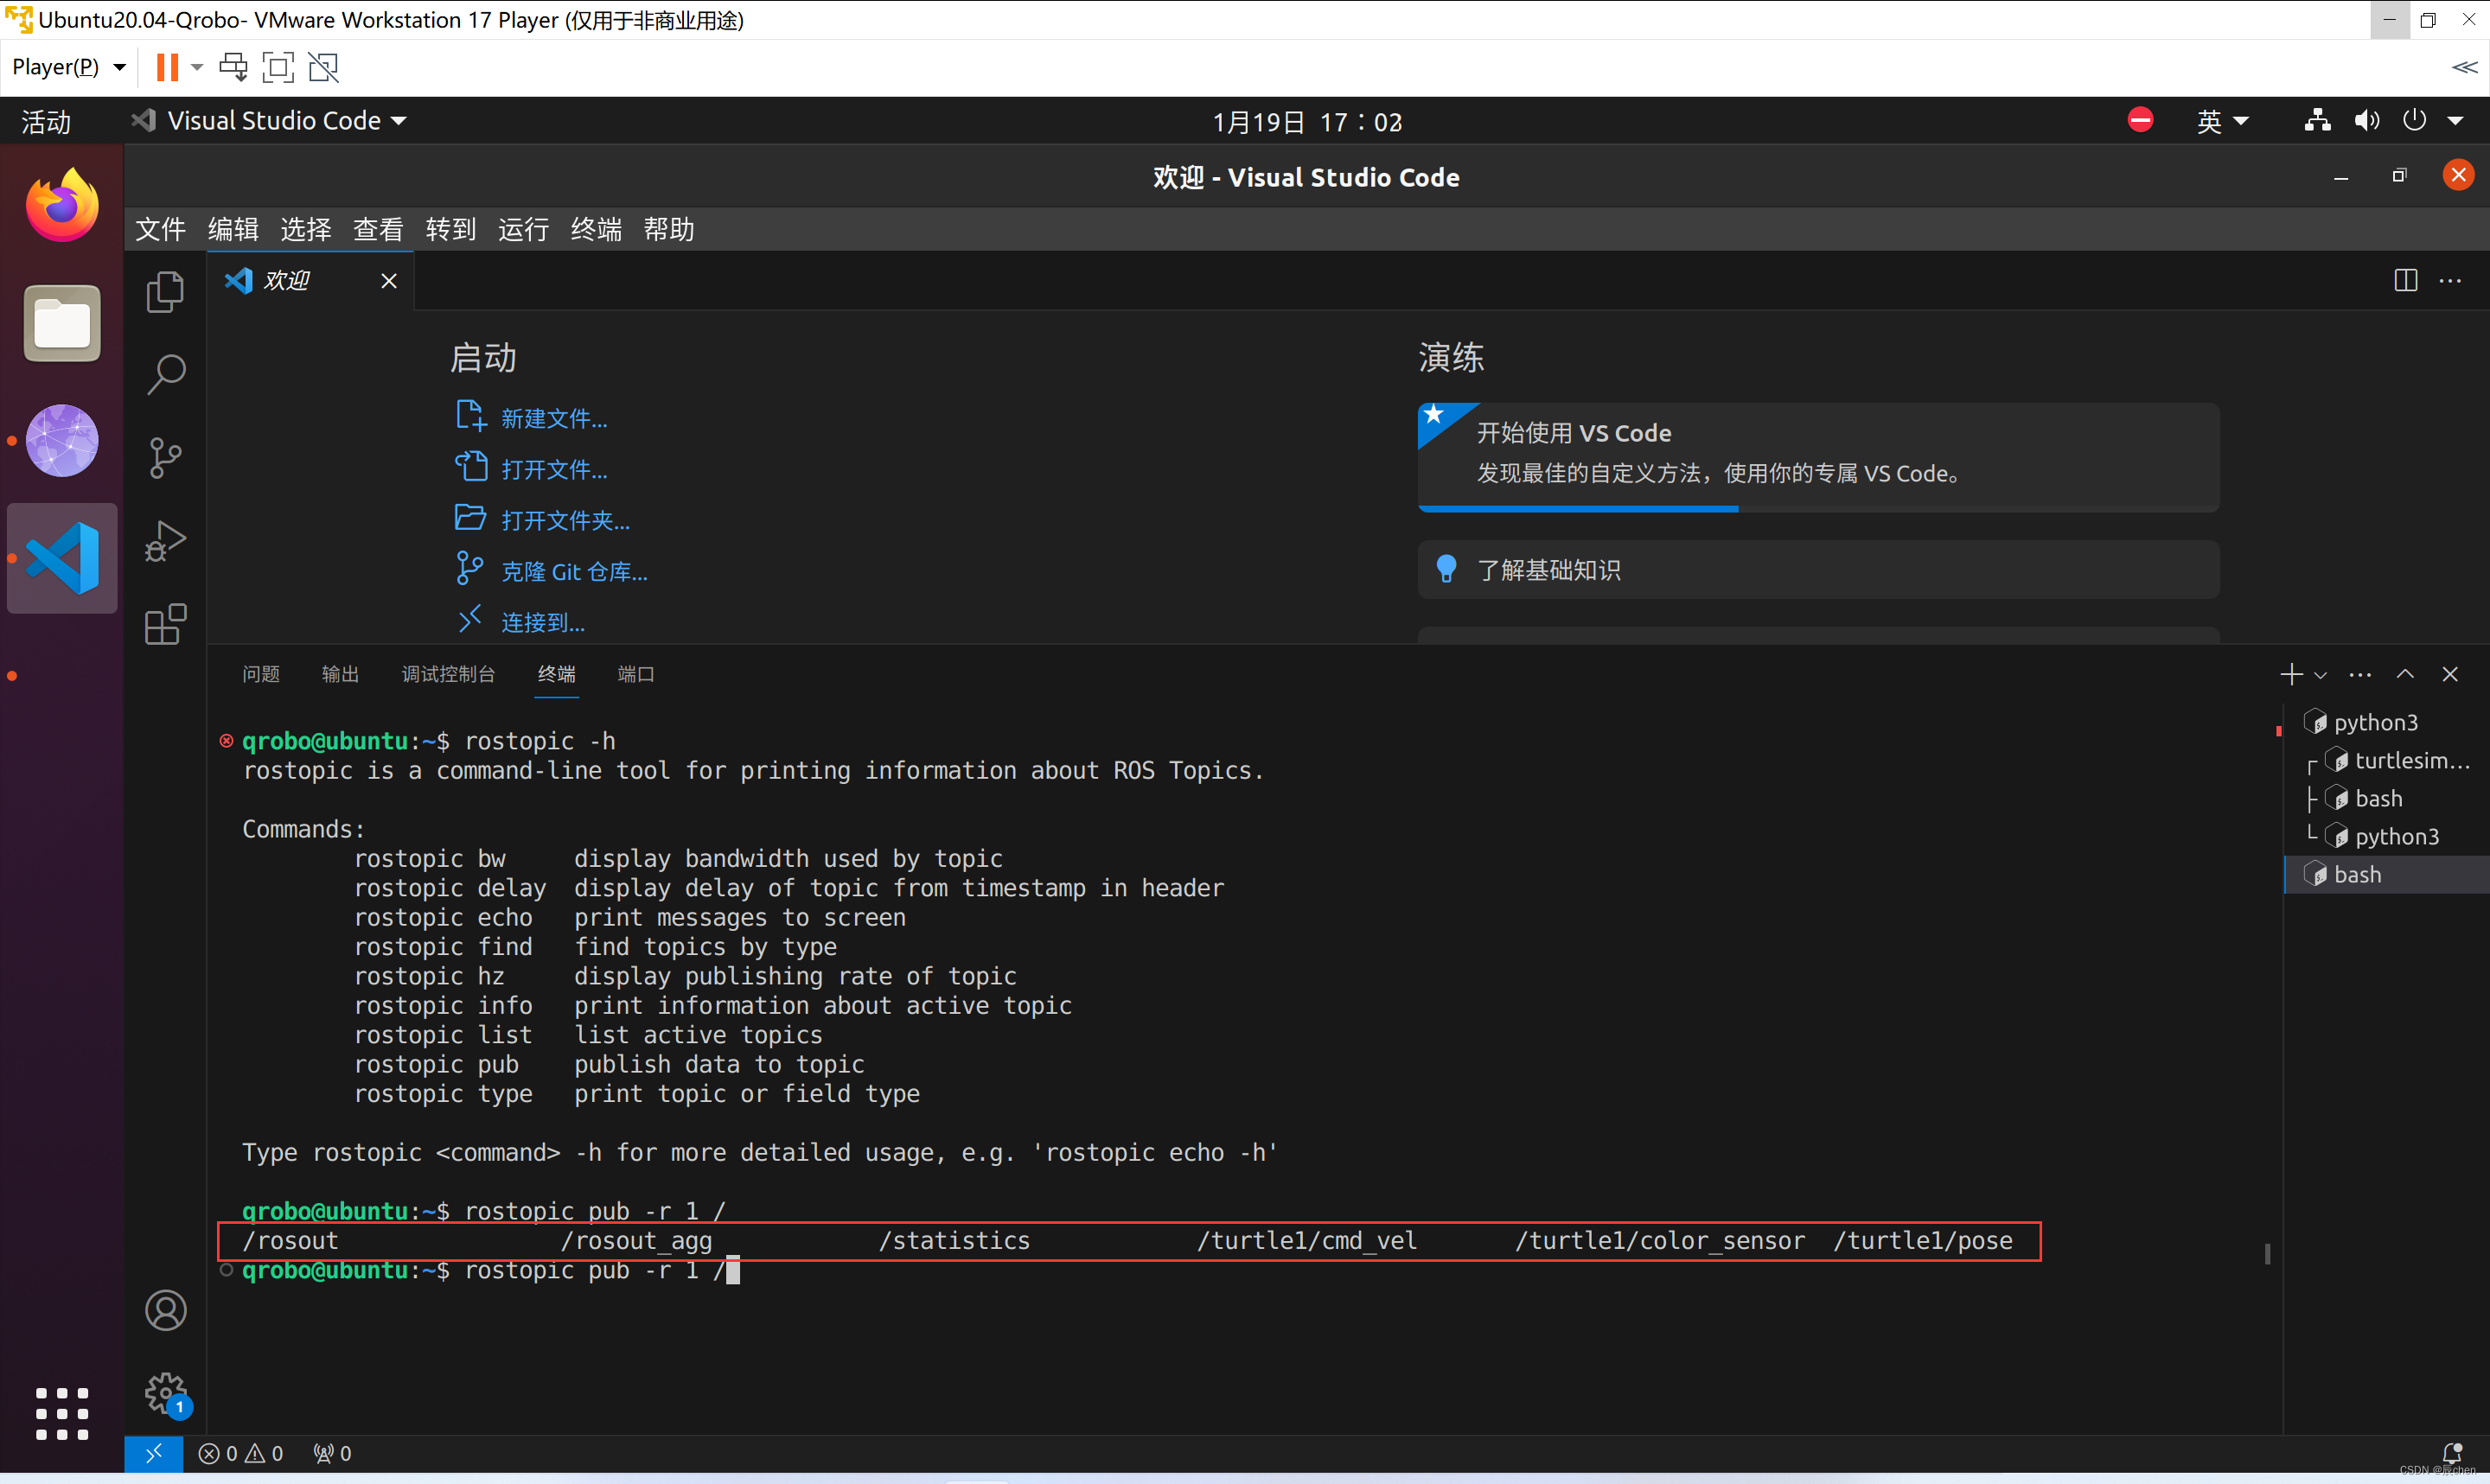Launch Firefox from the Ubuntu dock
The width and height of the screenshot is (2490, 1484).
[62, 205]
